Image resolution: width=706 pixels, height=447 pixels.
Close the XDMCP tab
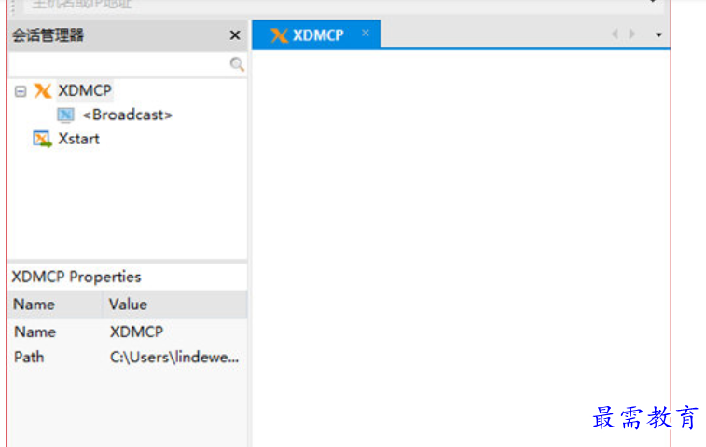[366, 33]
